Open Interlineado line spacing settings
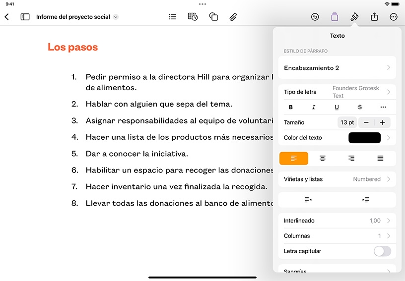 tap(337, 221)
